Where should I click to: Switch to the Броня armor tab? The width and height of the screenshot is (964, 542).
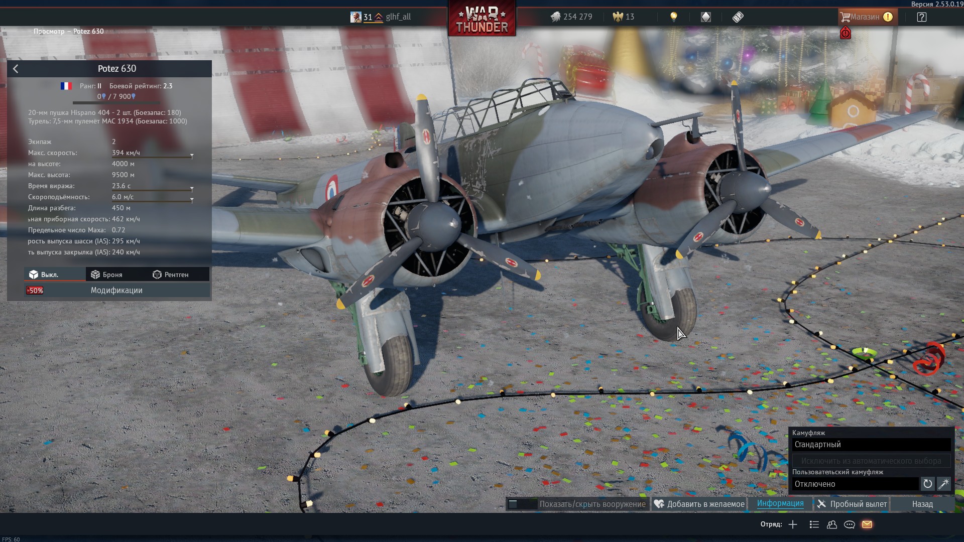(x=106, y=275)
